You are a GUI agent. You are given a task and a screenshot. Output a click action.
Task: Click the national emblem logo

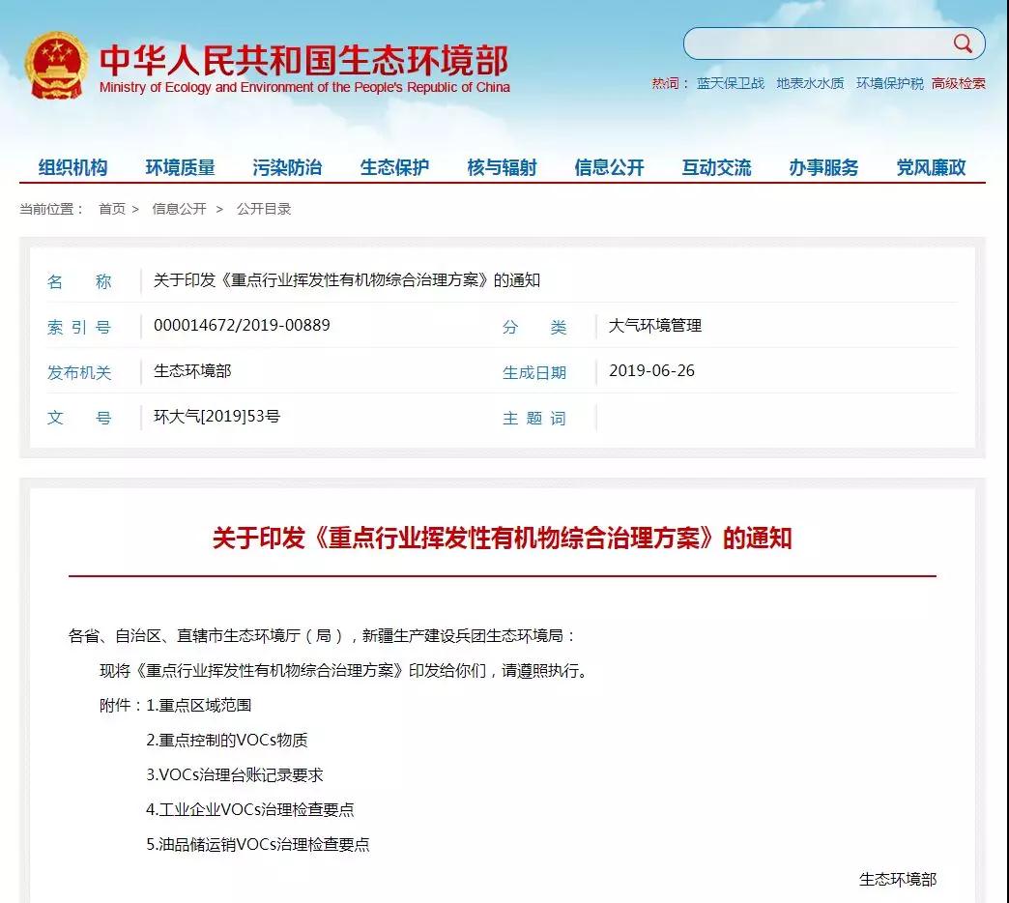point(56,66)
